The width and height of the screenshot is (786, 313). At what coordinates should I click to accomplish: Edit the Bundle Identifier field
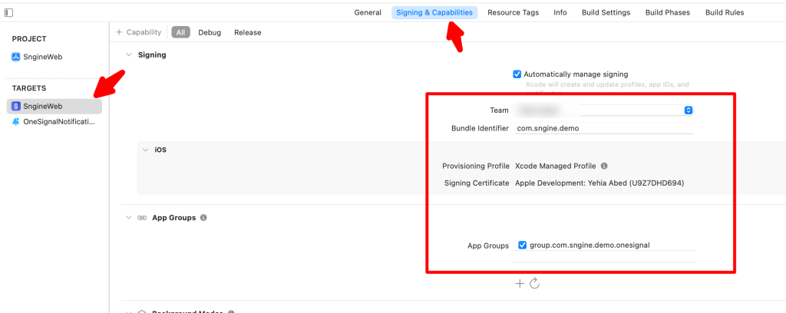pos(603,128)
